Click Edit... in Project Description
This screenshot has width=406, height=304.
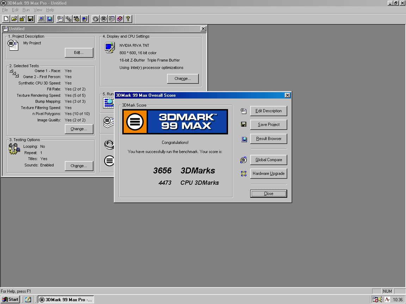79,53
